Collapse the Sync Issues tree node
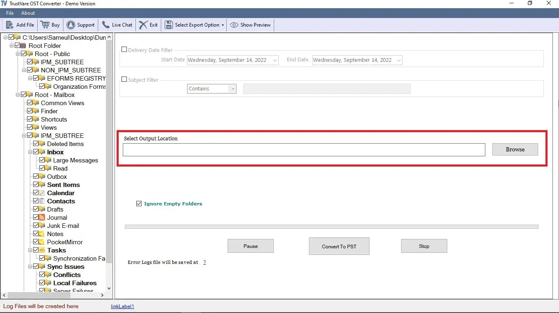Screen dimensions: 559x313 click(x=30, y=266)
